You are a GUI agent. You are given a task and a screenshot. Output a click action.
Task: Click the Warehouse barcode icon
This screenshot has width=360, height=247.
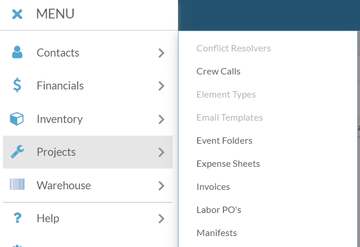(17, 185)
